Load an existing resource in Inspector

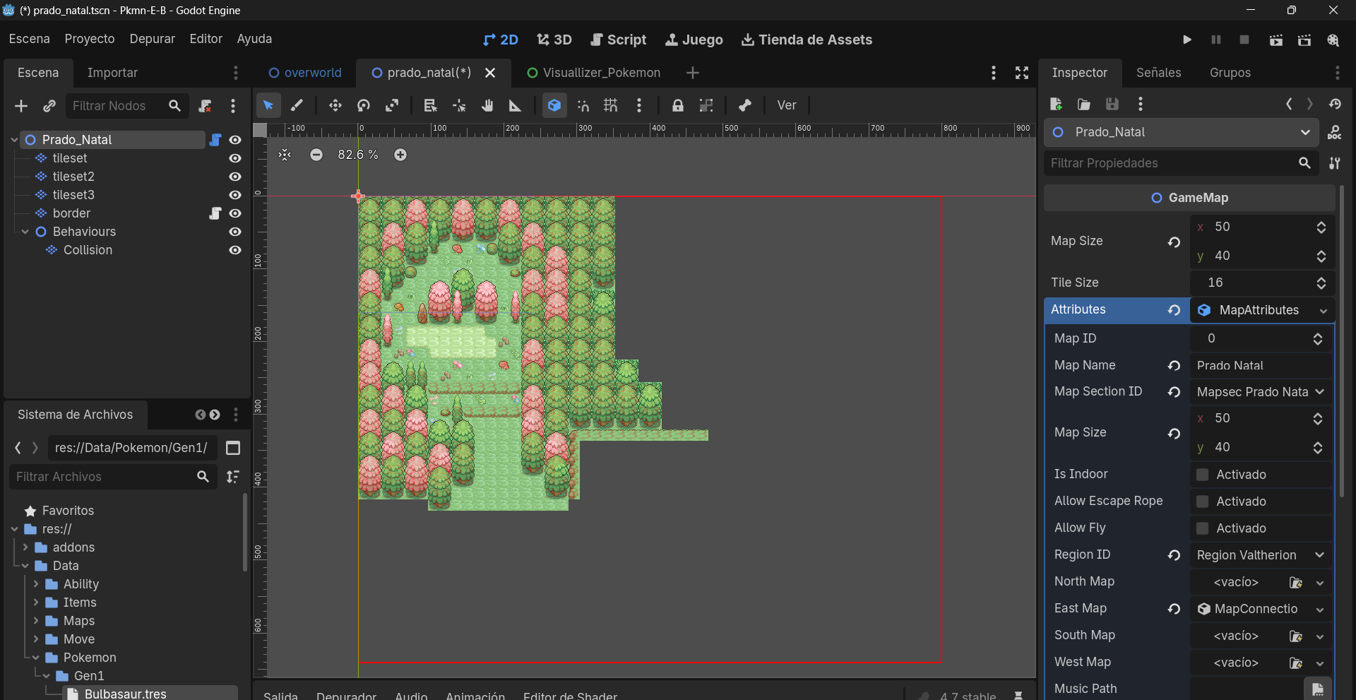point(1084,105)
